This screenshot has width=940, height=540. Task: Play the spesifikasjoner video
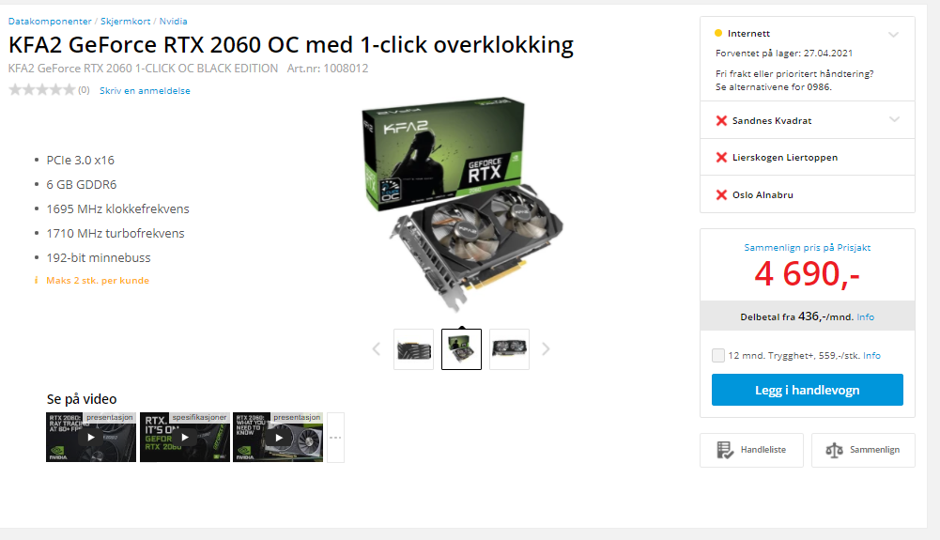pos(185,437)
